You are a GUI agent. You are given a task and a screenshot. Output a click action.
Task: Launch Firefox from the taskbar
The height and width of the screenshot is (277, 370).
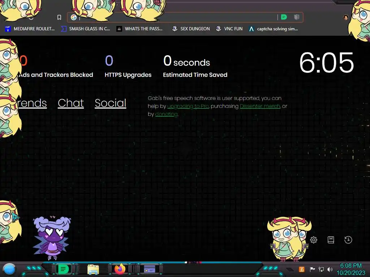120,269
